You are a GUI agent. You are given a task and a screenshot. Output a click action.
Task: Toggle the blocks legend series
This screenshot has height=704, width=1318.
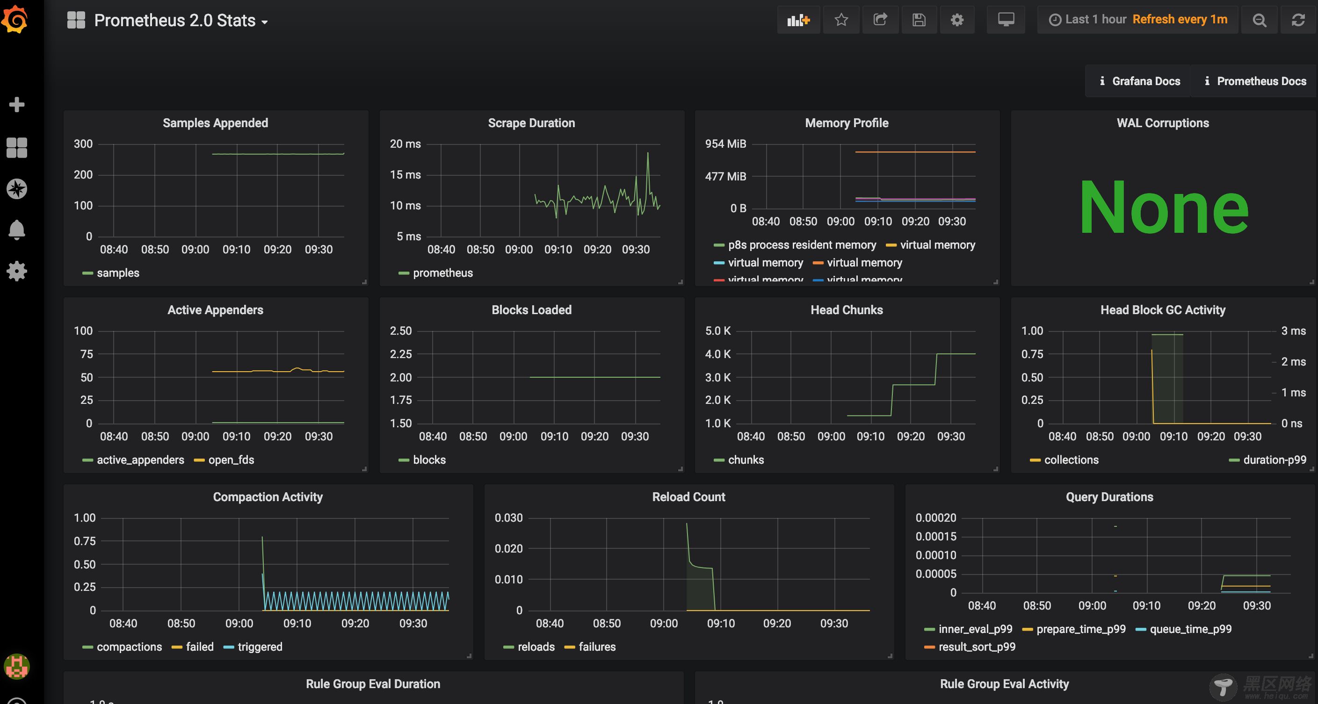coord(429,460)
